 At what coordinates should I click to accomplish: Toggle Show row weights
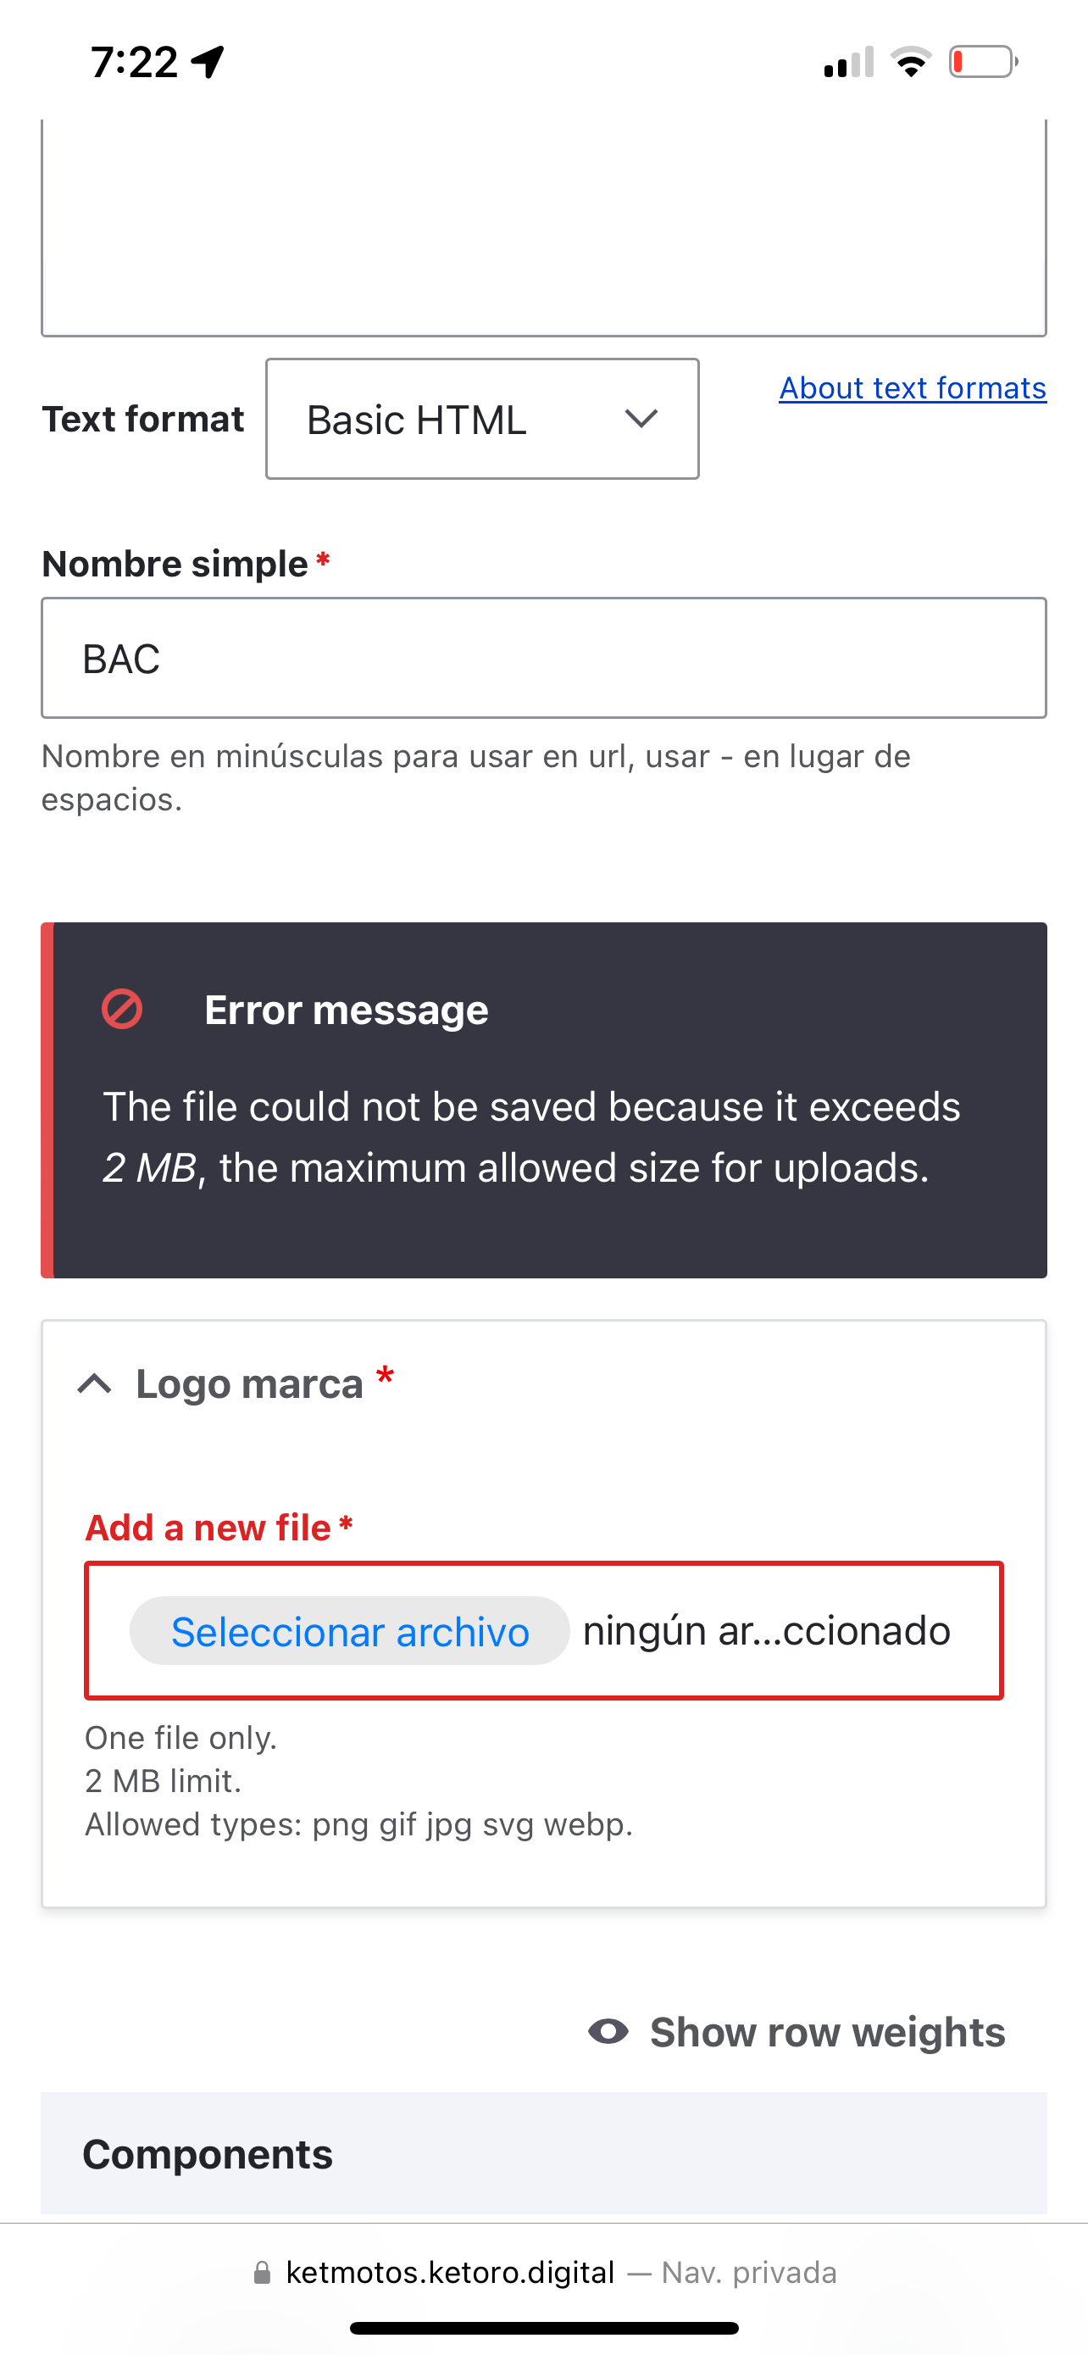[x=797, y=2031]
